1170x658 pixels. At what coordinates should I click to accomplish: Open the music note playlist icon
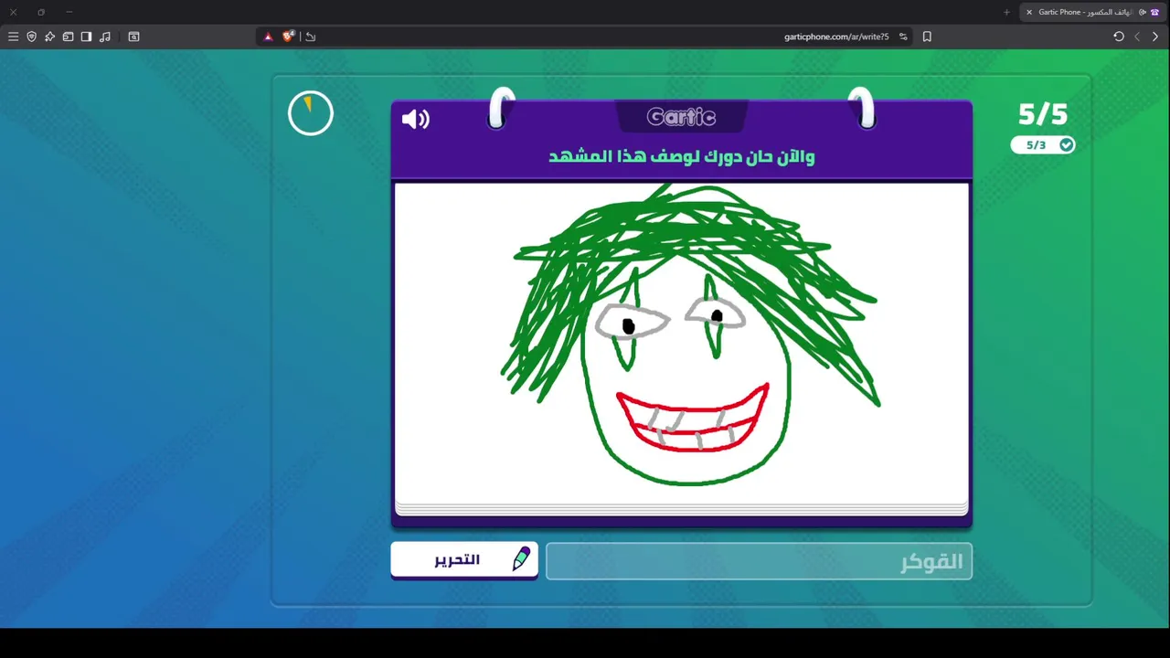click(x=105, y=37)
